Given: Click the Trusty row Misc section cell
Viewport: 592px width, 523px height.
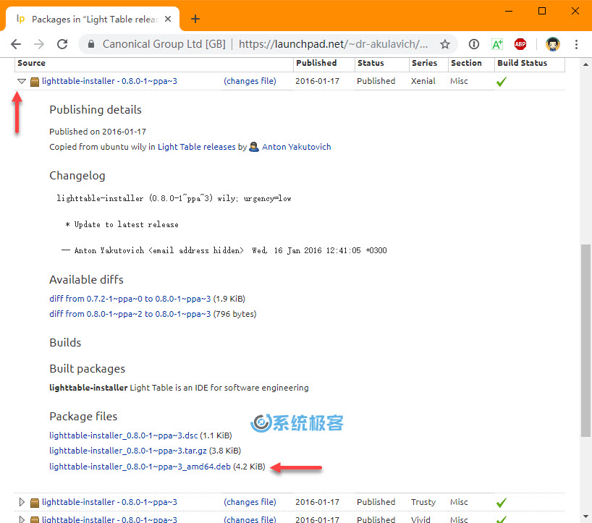Looking at the screenshot, I should pyautogui.click(x=459, y=502).
